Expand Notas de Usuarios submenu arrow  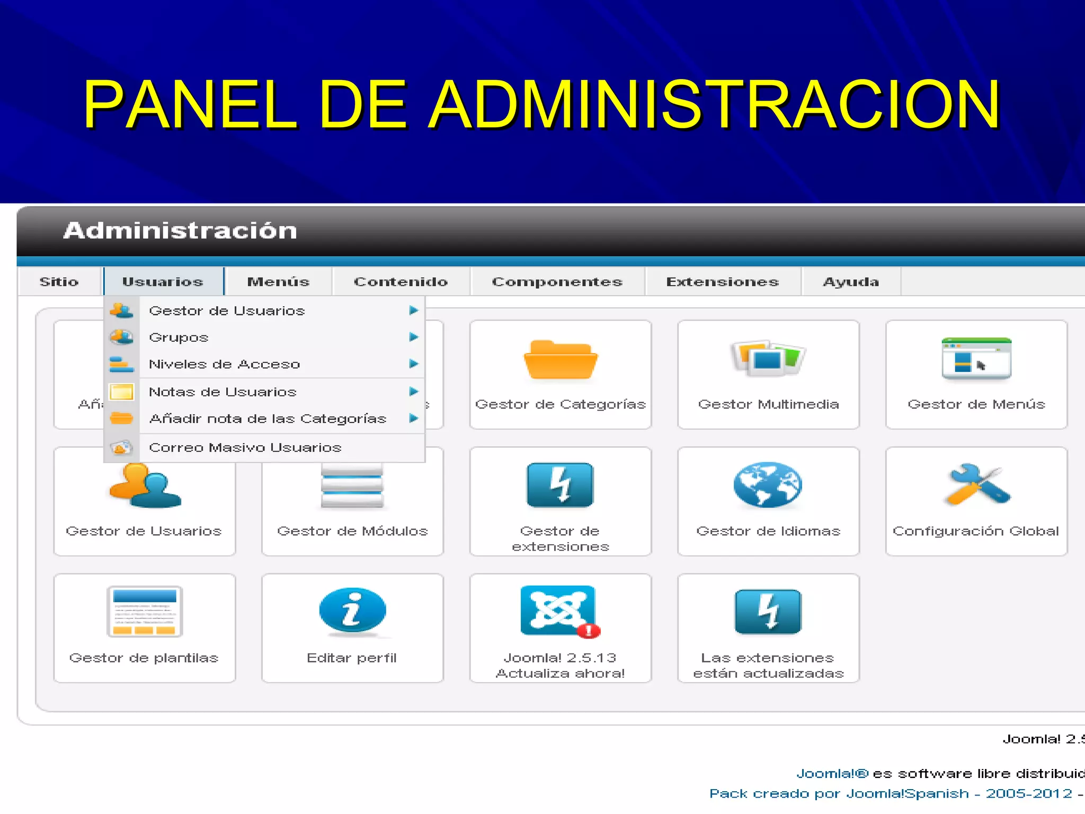point(414,392)
